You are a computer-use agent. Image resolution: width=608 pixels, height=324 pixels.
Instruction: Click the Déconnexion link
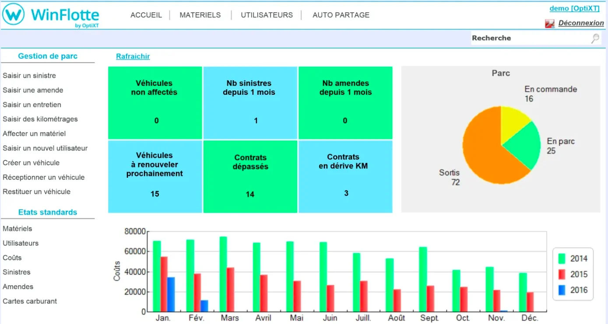pyautogui.click(x=581, y=23)
